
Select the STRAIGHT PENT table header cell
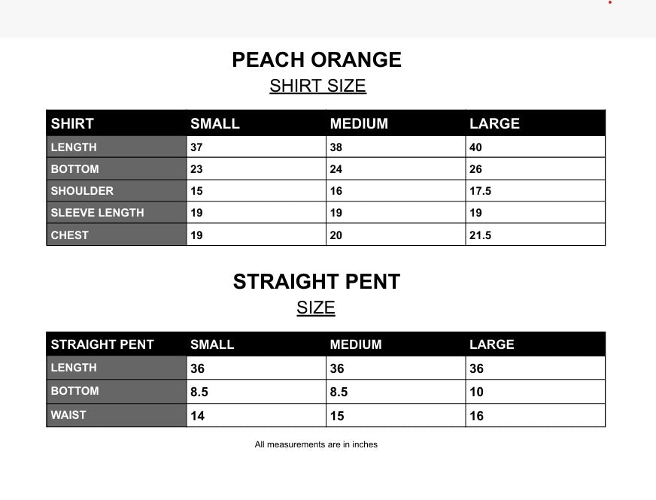(x=102, y=344)
